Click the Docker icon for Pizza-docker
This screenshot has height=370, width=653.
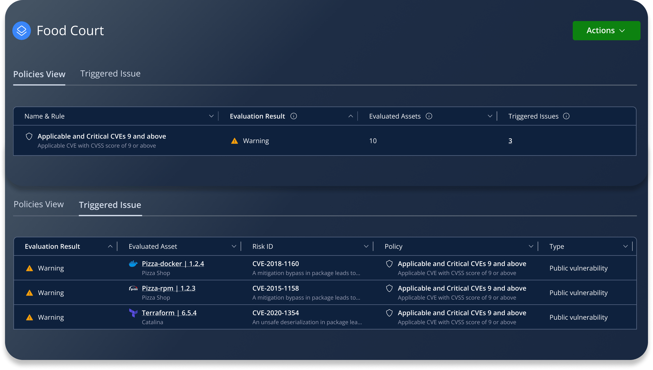133,264
